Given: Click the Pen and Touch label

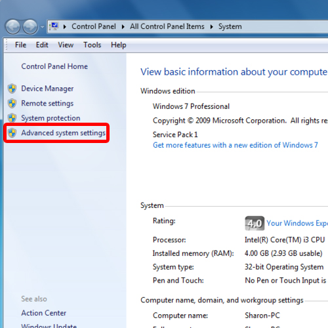Looking at the screenshot, I should pyautogui.click(x=178, y=280).
